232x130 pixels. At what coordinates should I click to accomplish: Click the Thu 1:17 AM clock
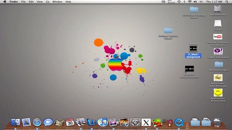214,1
